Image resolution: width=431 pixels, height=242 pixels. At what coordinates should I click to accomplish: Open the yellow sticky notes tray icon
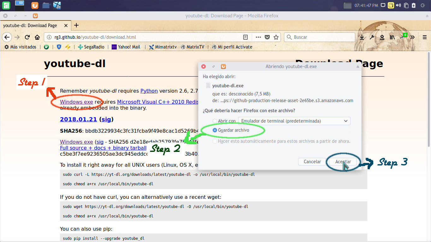pyautogui.click(x=391, y=5)
